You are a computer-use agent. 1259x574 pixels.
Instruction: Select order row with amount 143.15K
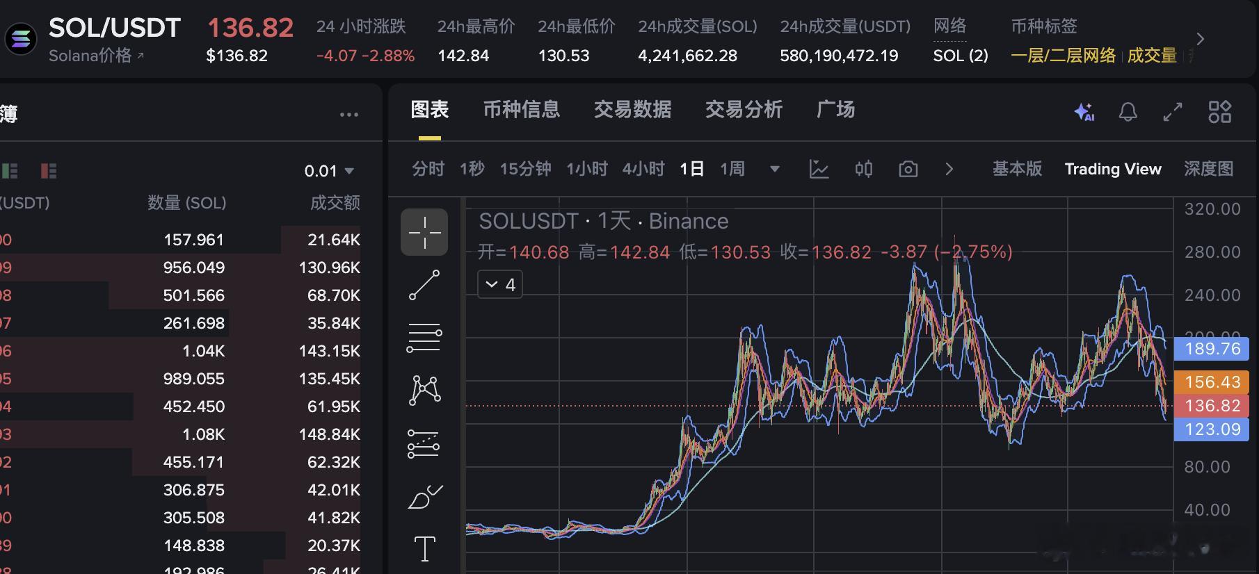click(x=180, y=351)
